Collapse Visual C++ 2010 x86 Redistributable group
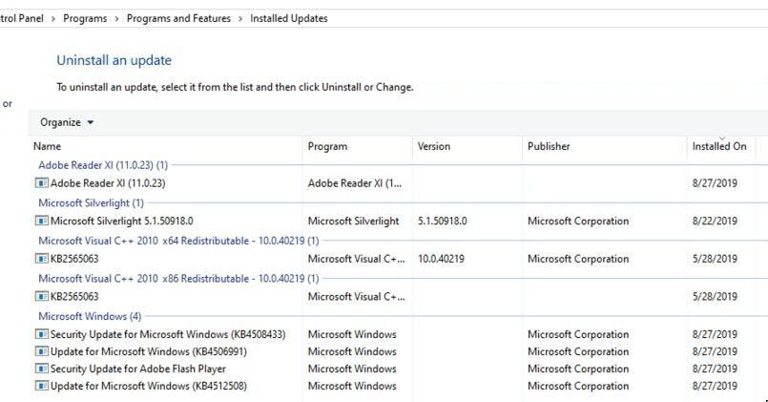Viewport: 768px width, 402px height. point(178,279)
